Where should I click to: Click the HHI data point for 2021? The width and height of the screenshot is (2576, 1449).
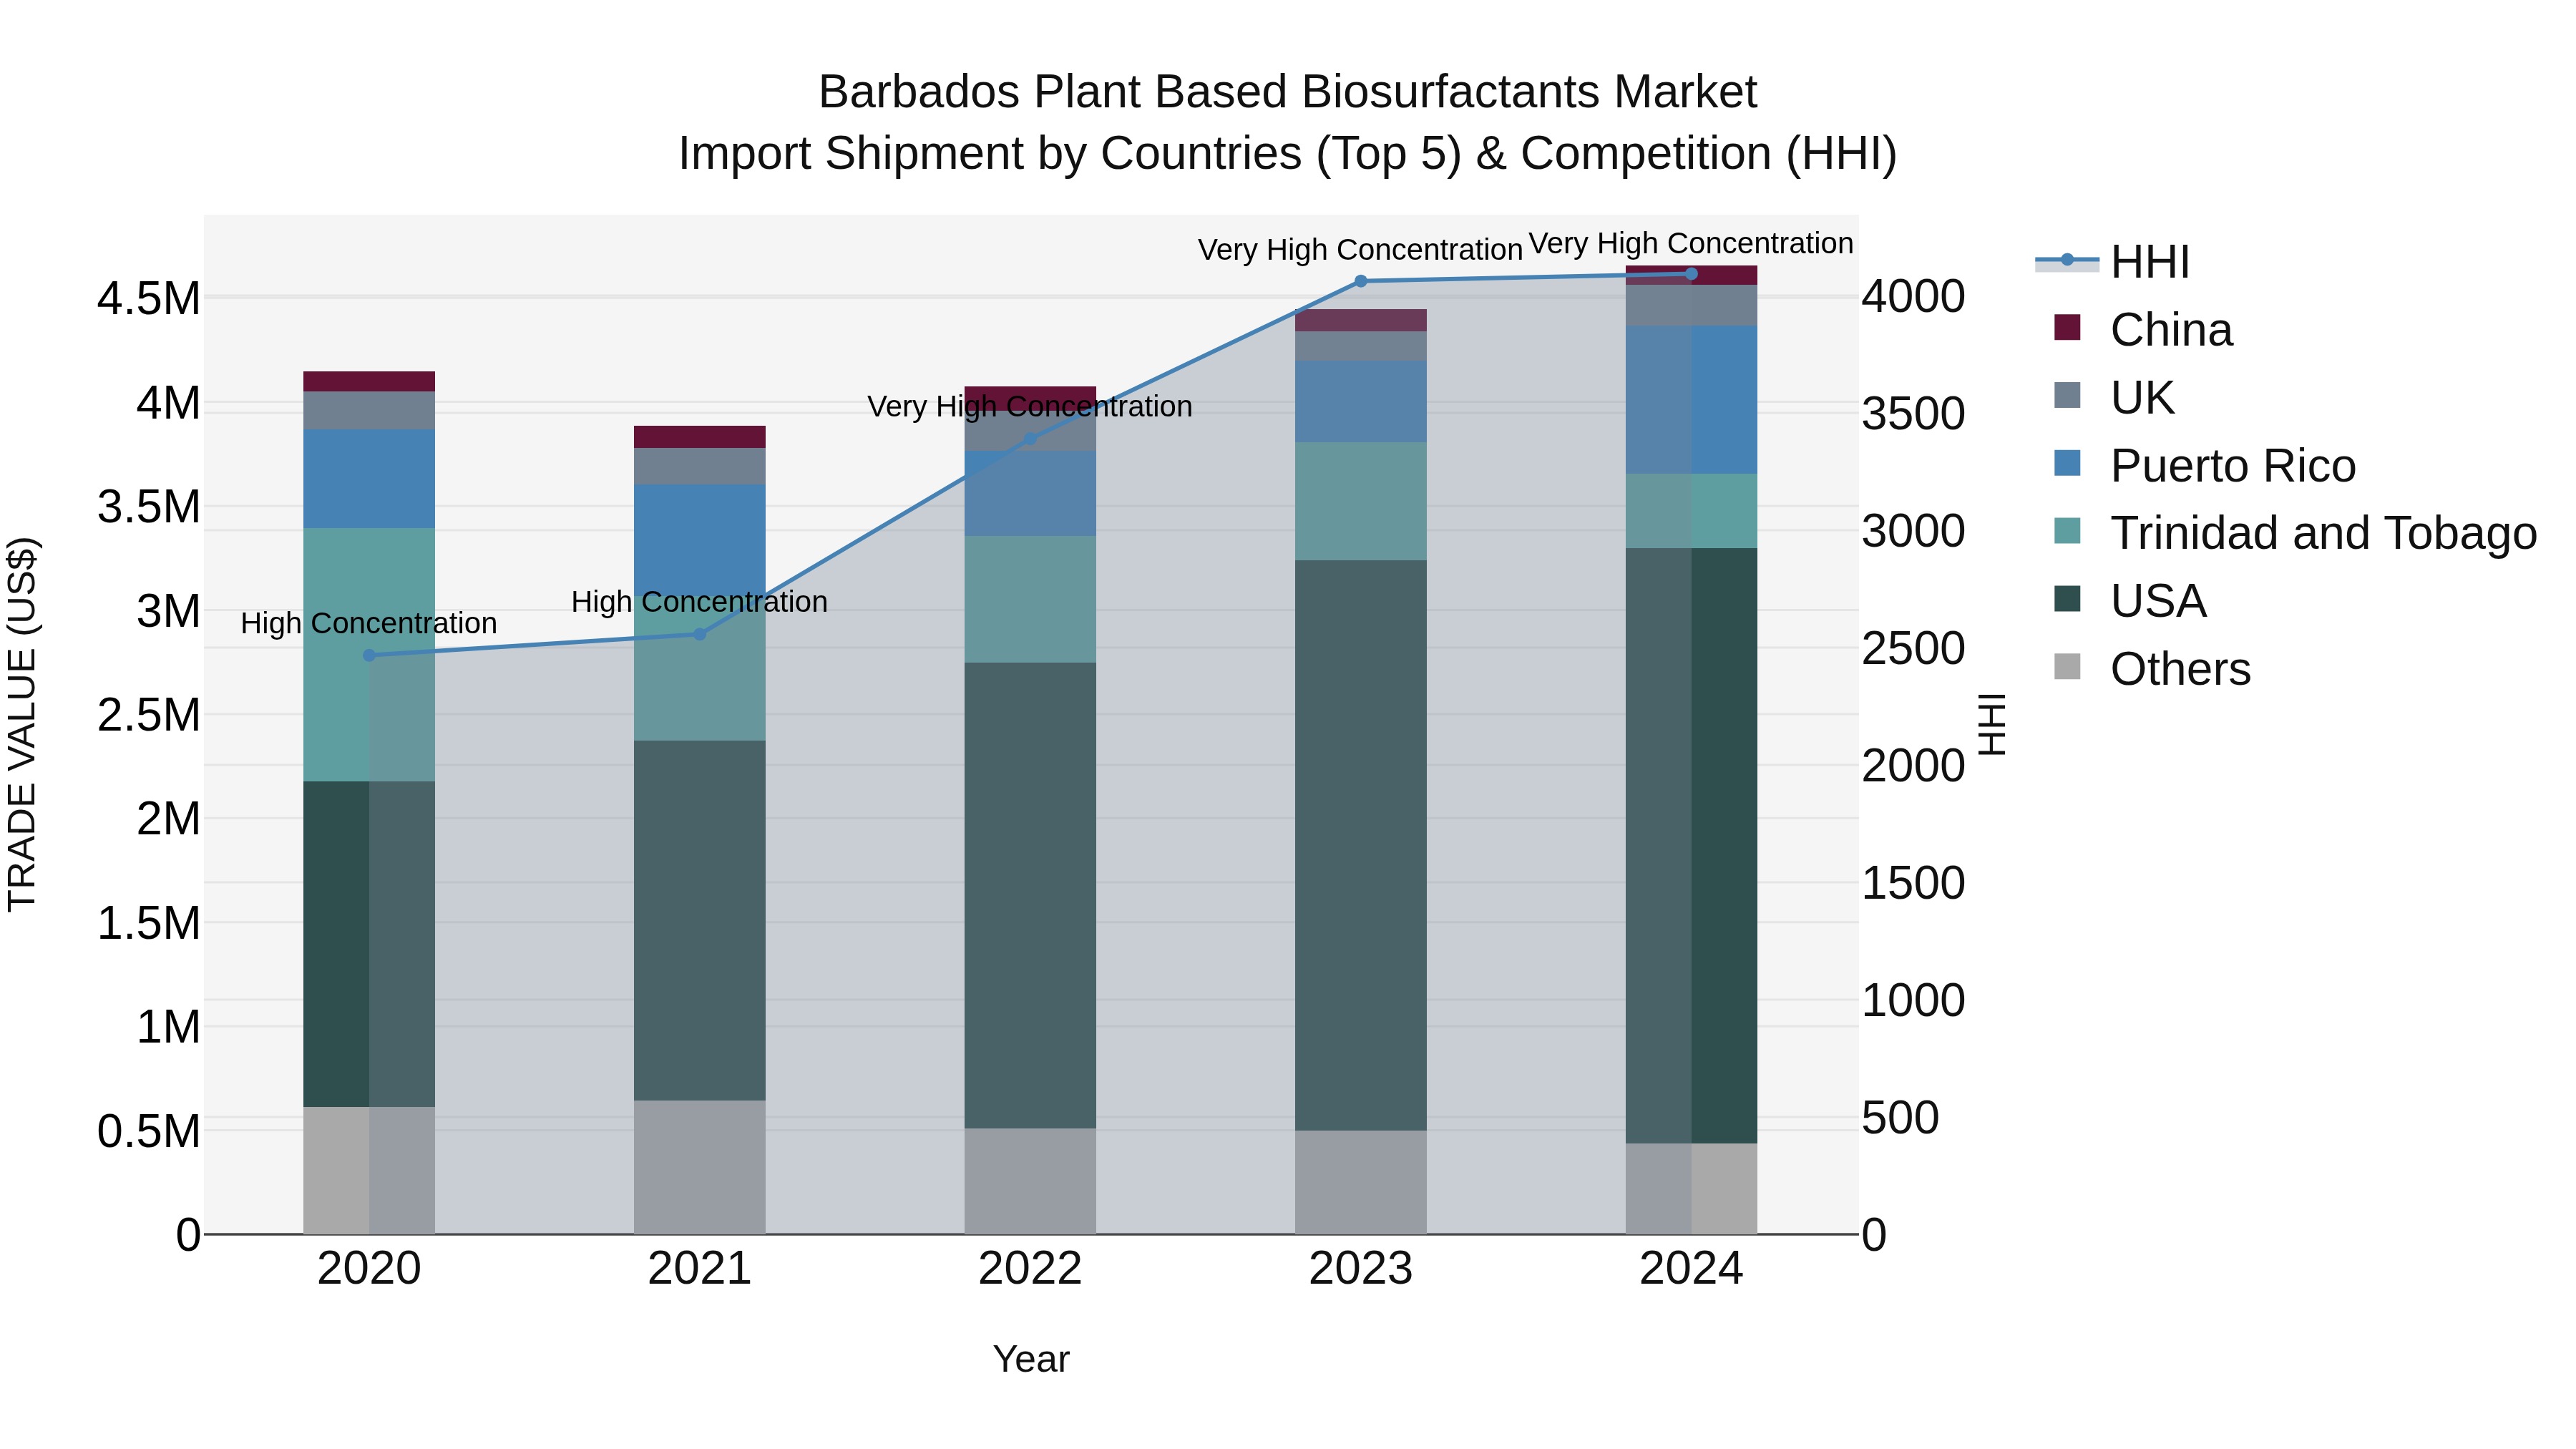coord(700,634)
